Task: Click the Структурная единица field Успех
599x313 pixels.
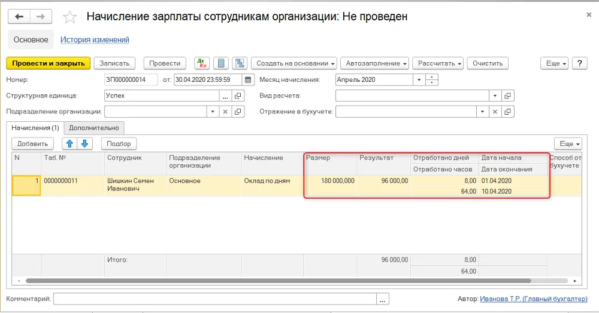Action: tap(162, 96)
